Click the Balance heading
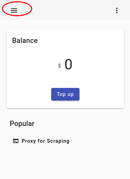This screenshot has height=179, width=130. pyautogui.click(x=25, y=40)
